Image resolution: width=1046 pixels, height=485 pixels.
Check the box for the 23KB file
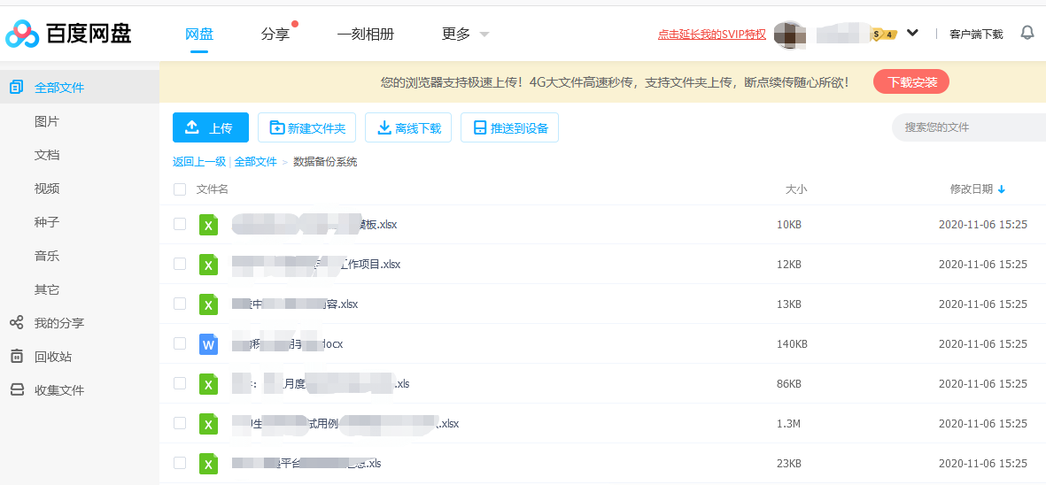click(x=180, y=462)
